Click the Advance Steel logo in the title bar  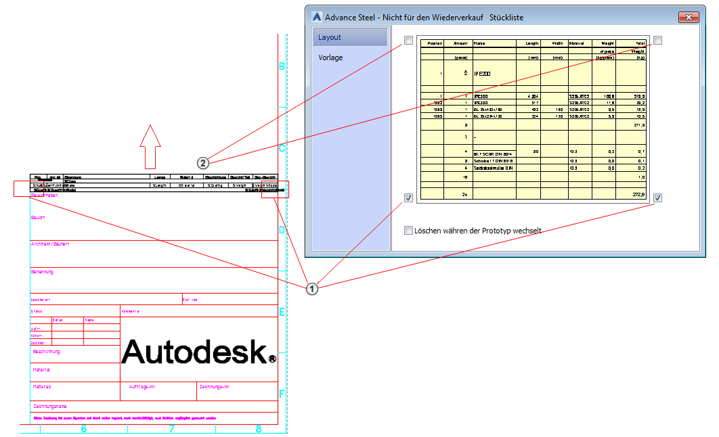click(316, 17)
